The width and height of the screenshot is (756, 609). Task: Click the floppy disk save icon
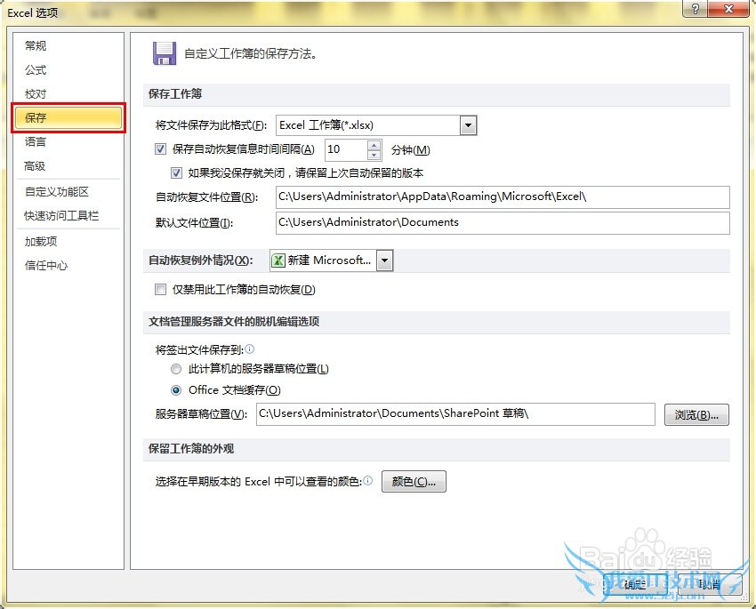coord(165,53)
